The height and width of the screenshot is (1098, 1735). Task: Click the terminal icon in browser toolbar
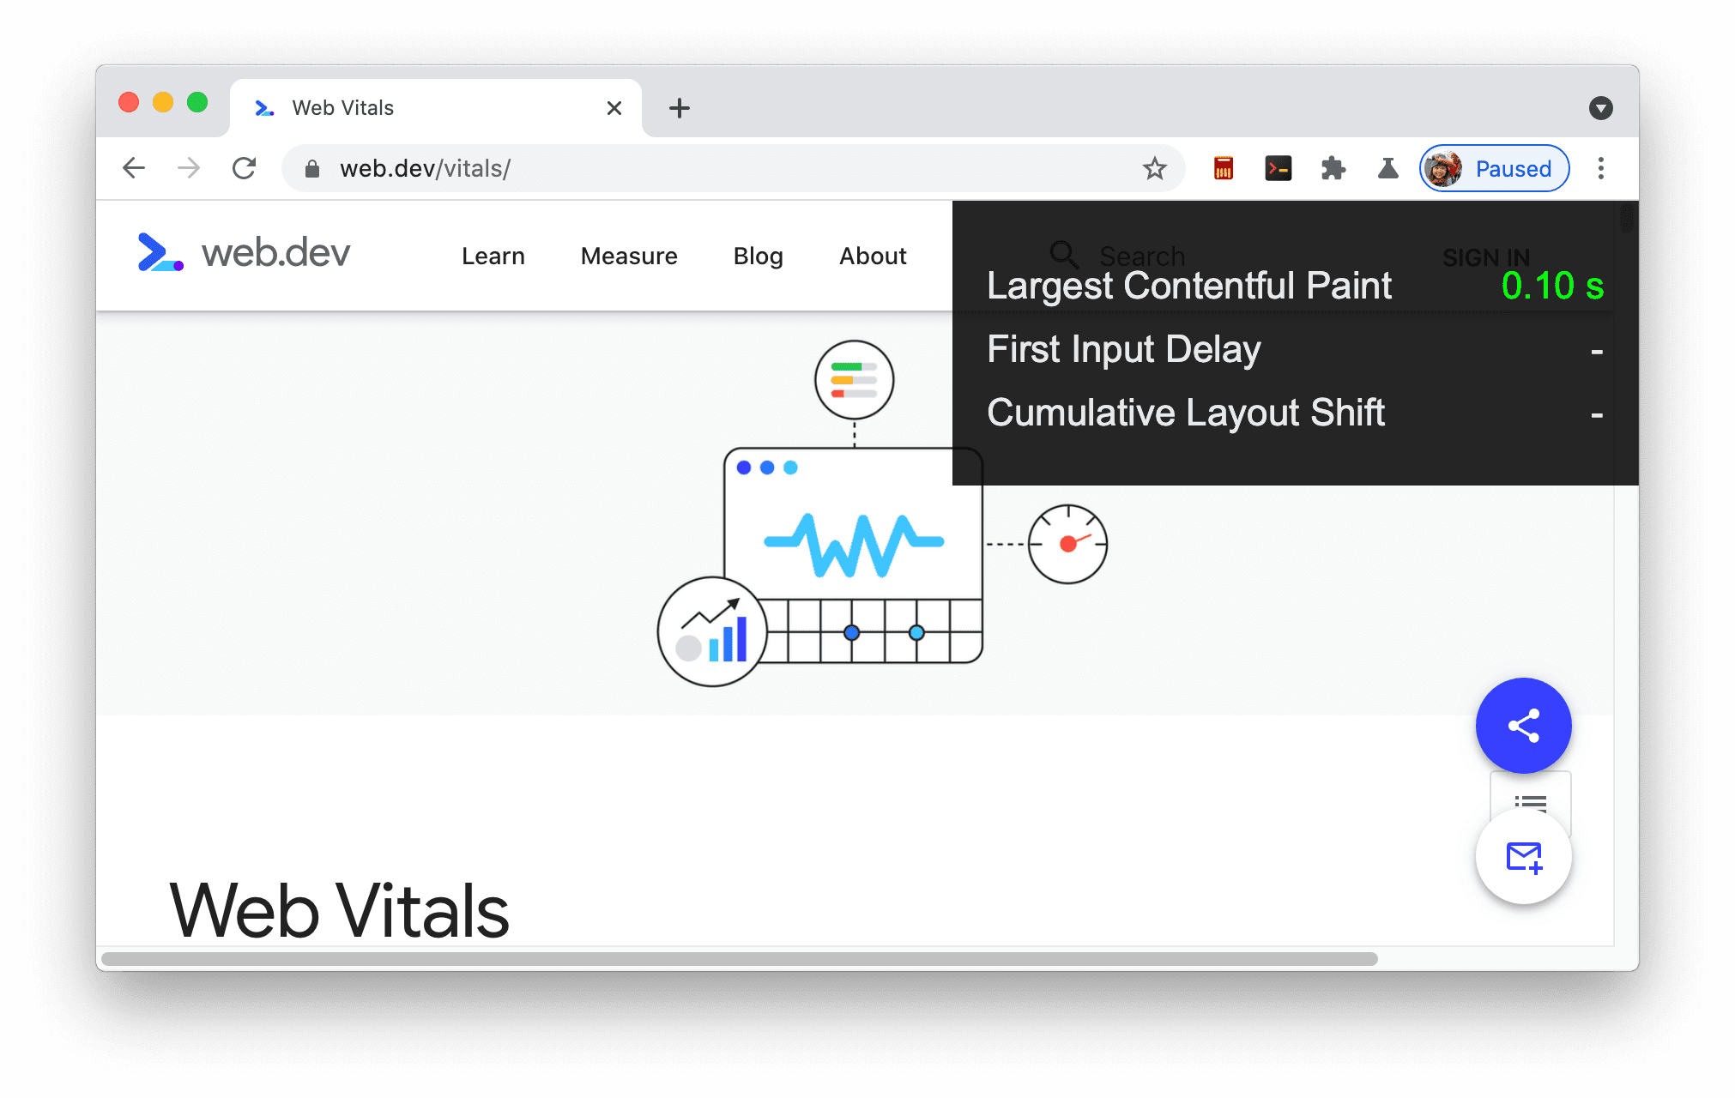coord(1279,168)
